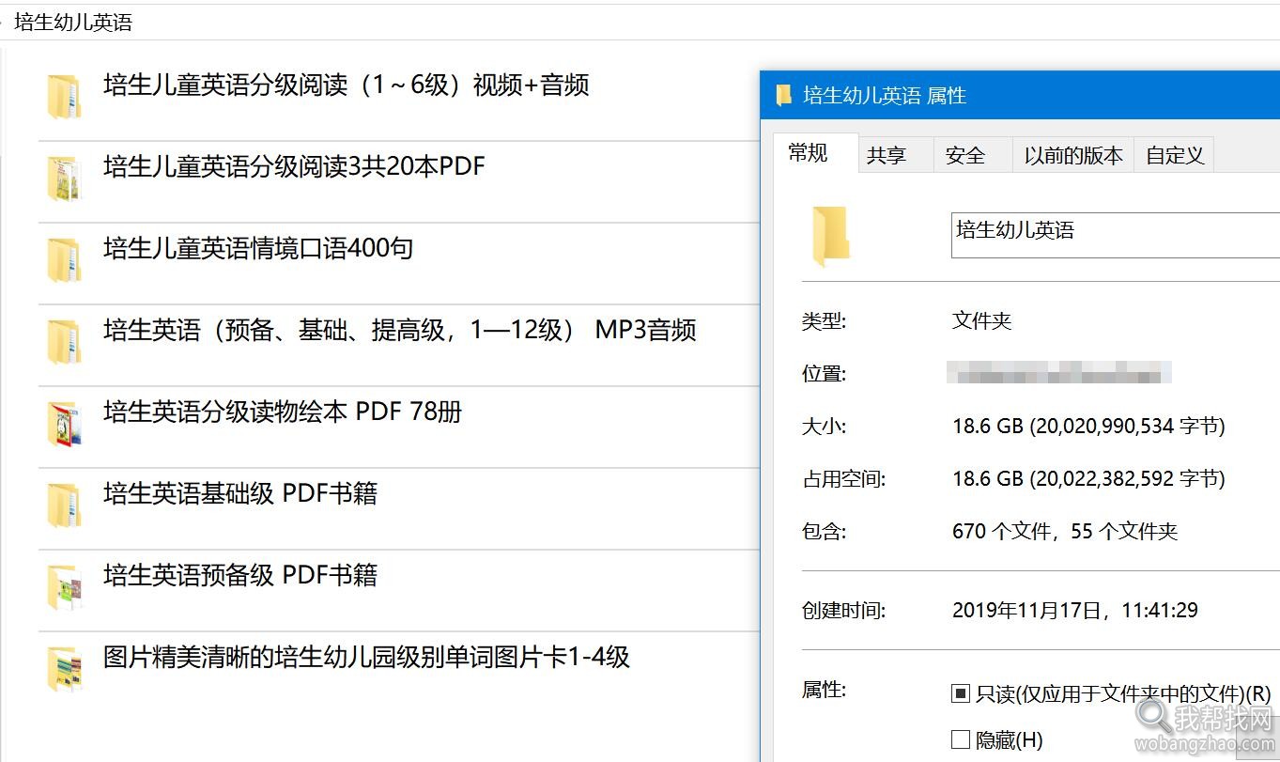The image size is (1280, 762).
Task: Select folder name 培生英语（预备、基础、提高级，1—12级）MP3音频
Action: [x=400, y=331]
